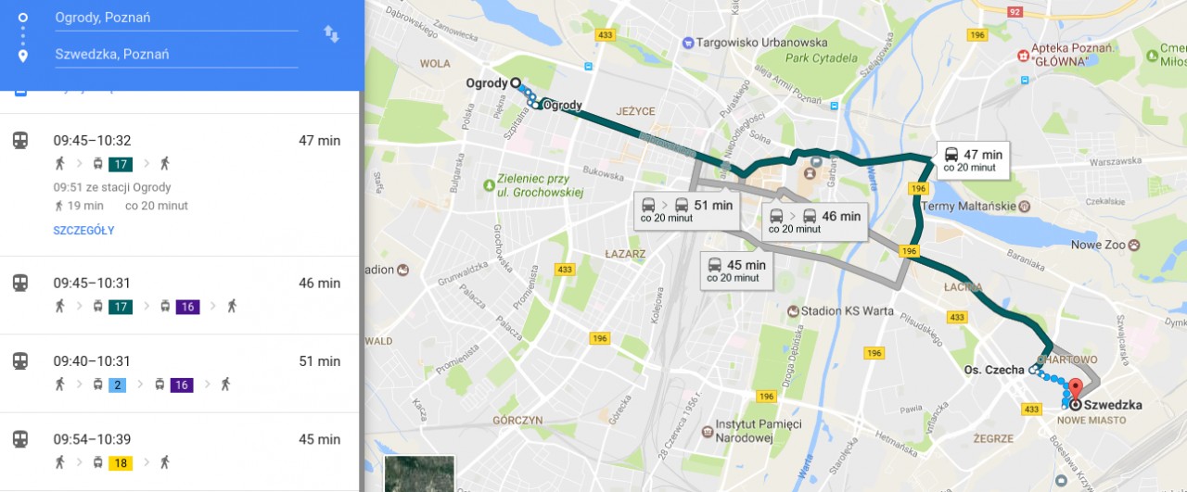
Task: Click the Ogrody origin stop marker on map
Action: click(x=515, y=82)
